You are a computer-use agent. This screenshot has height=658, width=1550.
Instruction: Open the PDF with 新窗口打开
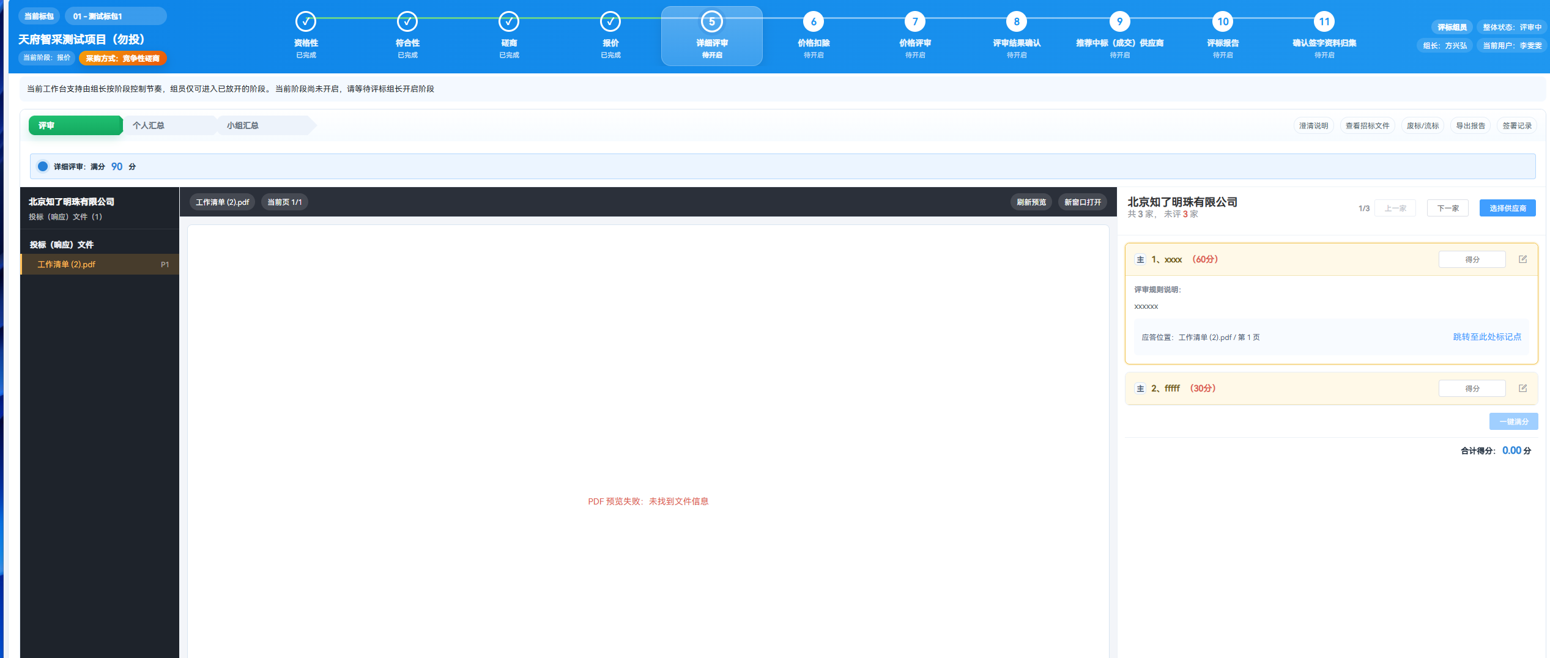(1082, 202)
